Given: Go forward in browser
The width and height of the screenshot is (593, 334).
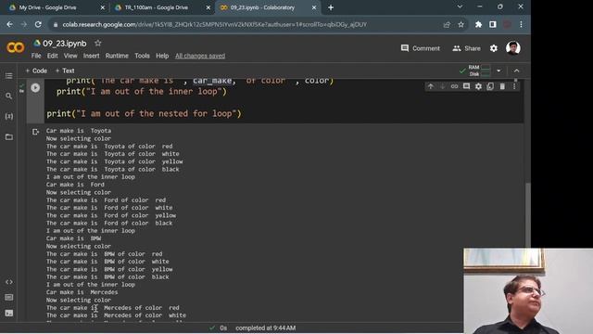Looking at the screenshot, I should [24, 25].
